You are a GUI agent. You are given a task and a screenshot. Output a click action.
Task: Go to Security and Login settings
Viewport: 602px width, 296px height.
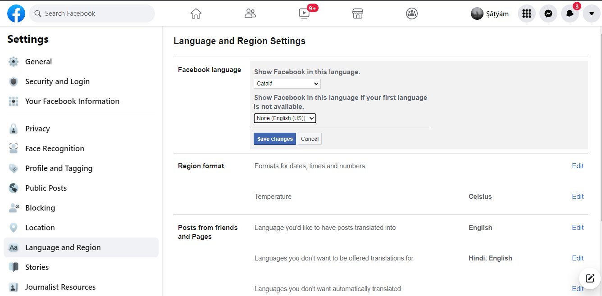pos(81,81)
